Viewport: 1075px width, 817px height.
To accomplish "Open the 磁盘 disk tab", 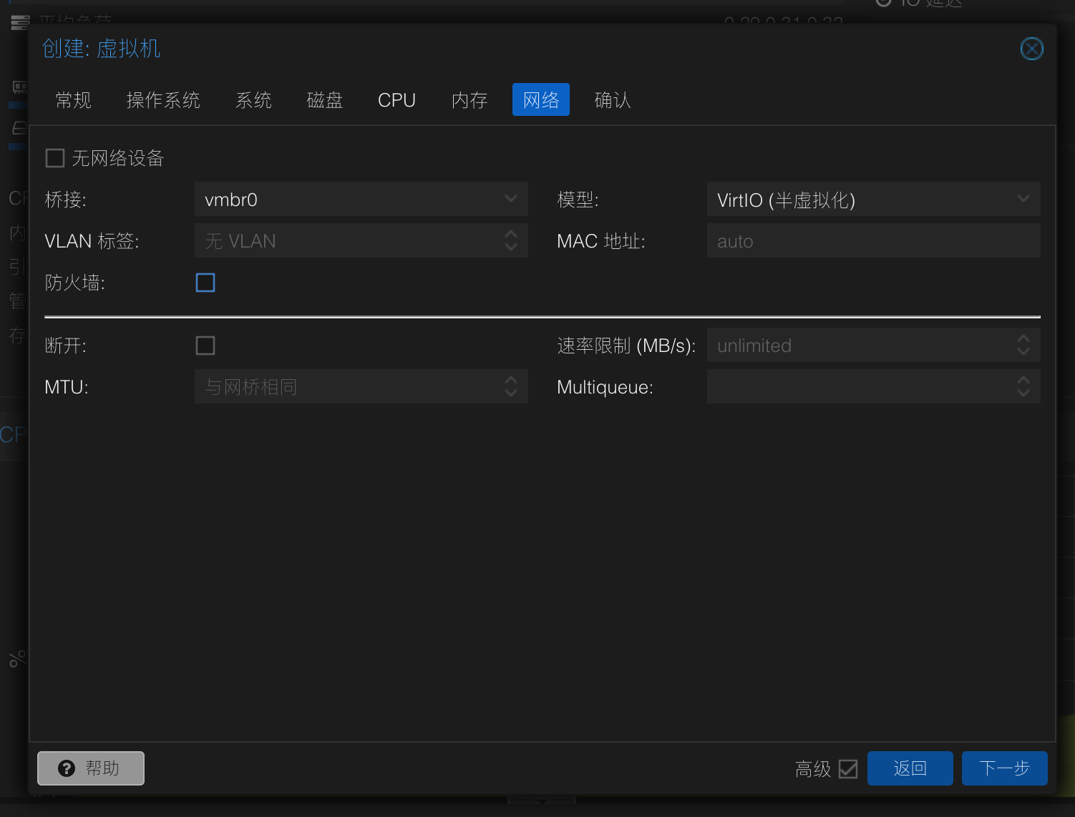I will pos(324,100).
